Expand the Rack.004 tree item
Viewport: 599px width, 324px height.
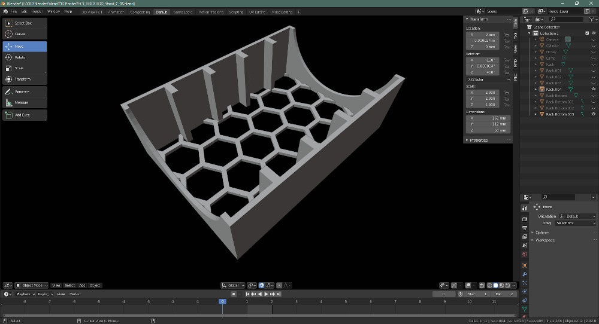click(536, 89)
